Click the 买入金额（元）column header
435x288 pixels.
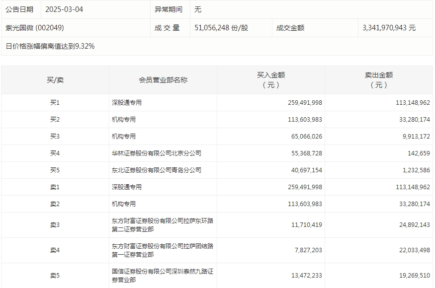pos(271,80)
